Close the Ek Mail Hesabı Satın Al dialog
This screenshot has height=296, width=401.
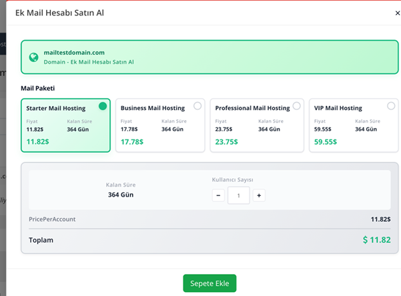[x=398, y=13]
